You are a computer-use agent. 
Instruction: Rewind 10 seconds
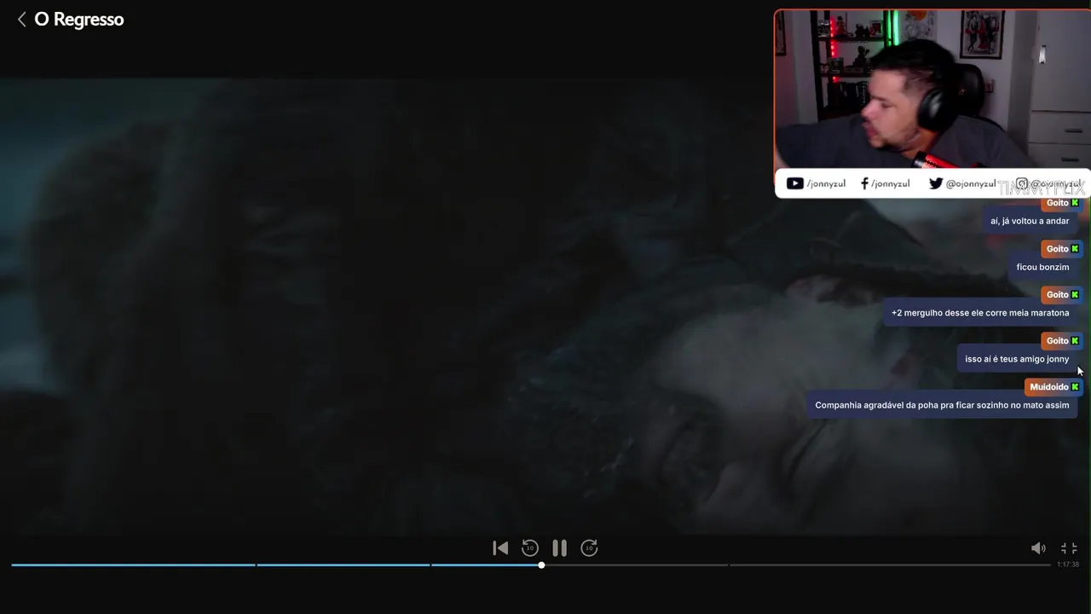530,548
